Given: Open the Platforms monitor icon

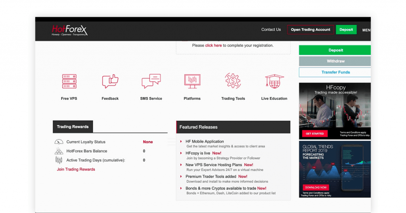Looking at the screenshot, I should [x=192, y=81].
